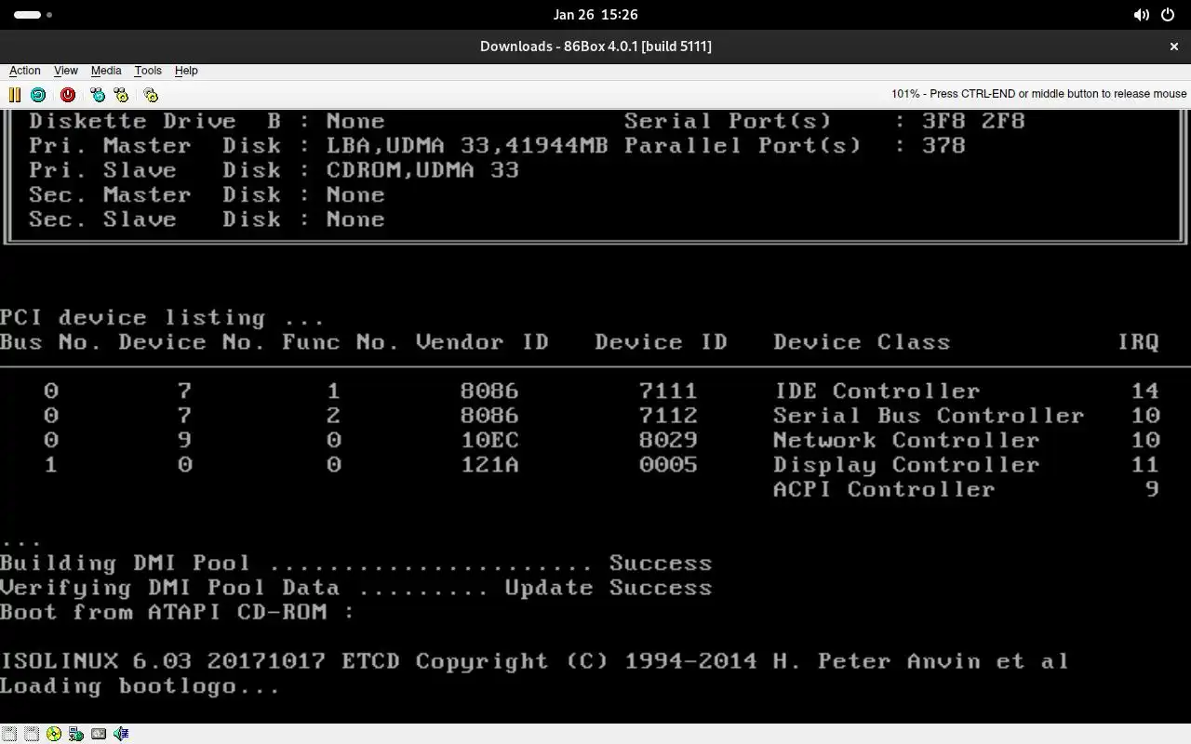Click the vendor ID '10EC' value
This screenshot has height=744, width=1191.
[489, 441]
